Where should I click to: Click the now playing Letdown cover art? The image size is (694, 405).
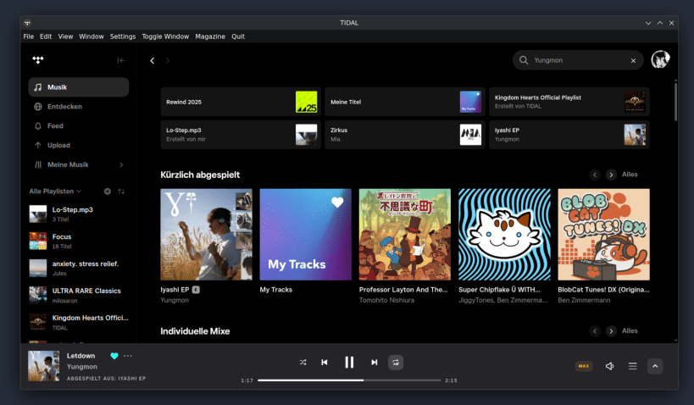click(x=44, y=366)
